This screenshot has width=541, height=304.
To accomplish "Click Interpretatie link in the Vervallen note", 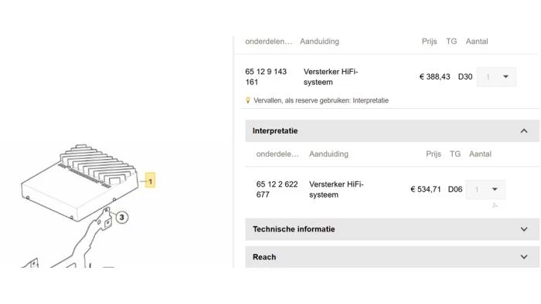I will [370, 100].
